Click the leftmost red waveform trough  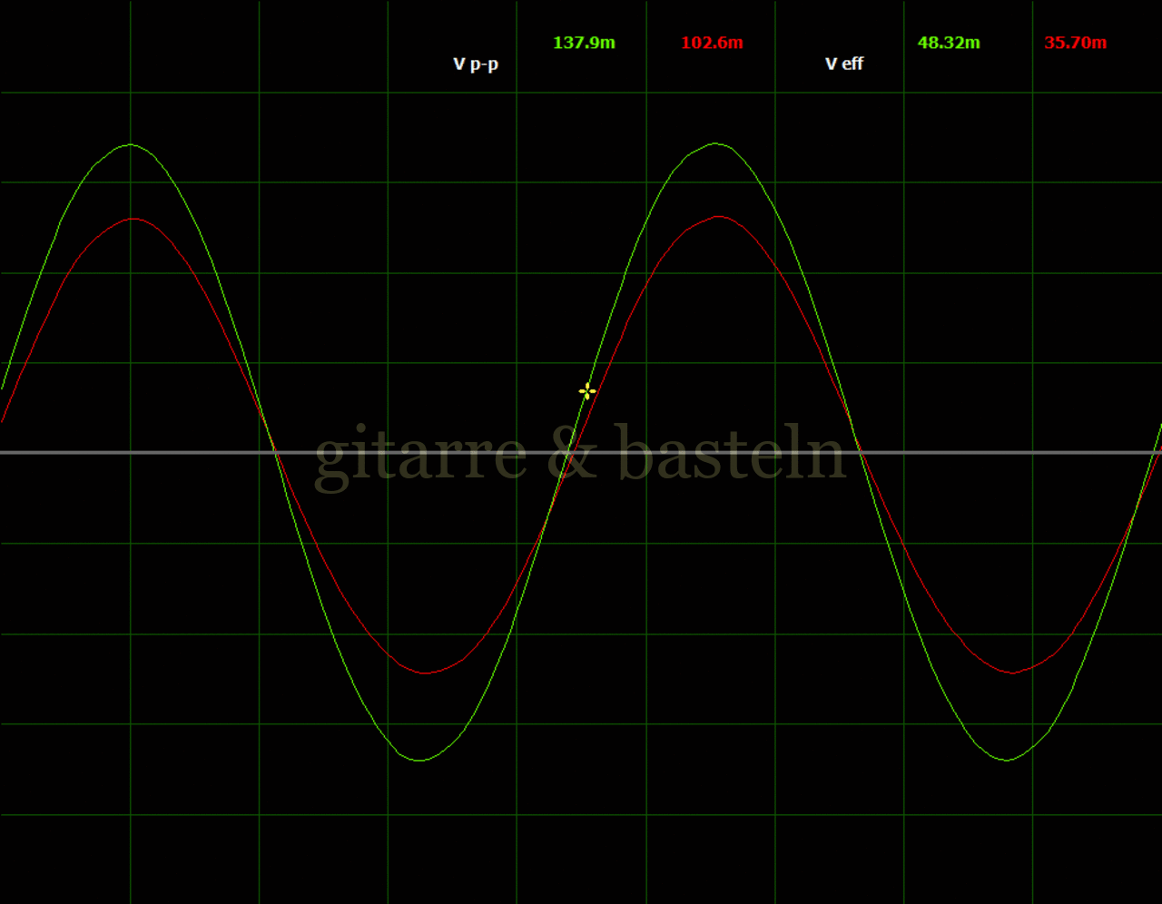pyautogui.click(x=425, y=673)
